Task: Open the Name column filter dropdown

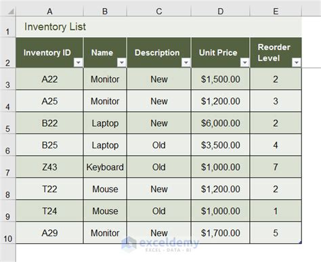Action: point(122,62)
